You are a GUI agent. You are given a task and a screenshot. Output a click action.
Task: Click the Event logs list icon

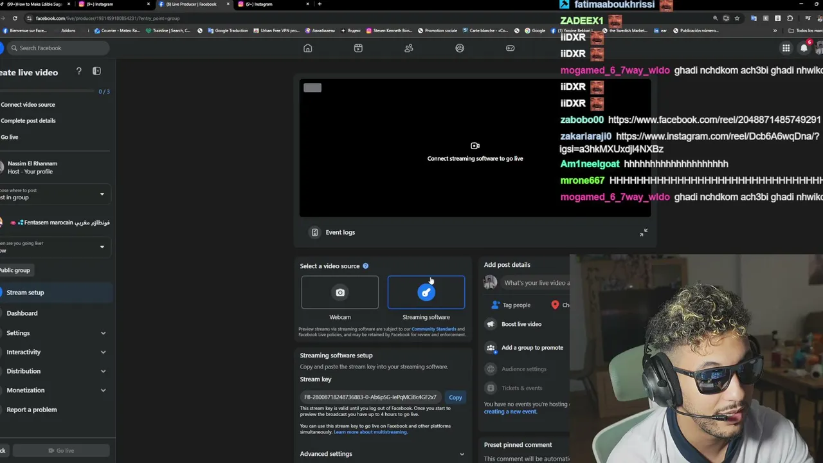tap(314, 232)
